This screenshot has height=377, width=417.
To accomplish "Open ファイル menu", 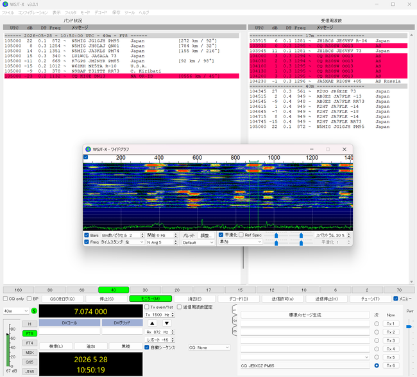I will [8, 12].
